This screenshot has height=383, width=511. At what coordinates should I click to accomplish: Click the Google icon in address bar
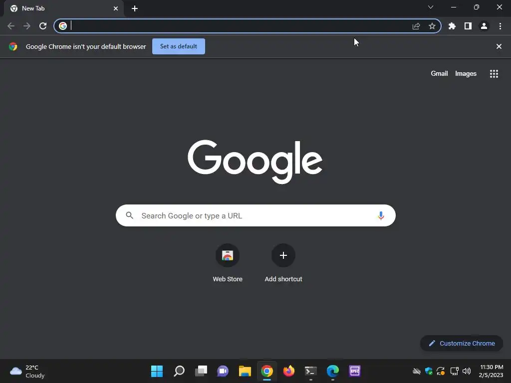(63, 26)
